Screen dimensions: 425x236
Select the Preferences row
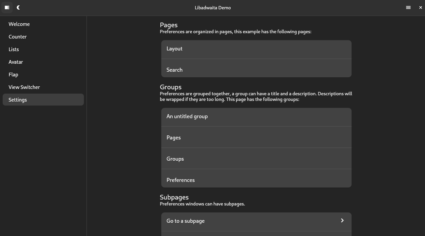[x=256, y=179]
